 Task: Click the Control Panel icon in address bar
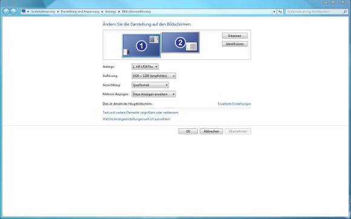tap(24, 11)
